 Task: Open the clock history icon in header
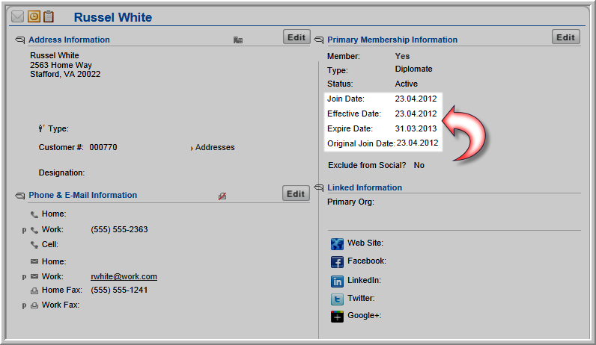[x=34, y=16]
